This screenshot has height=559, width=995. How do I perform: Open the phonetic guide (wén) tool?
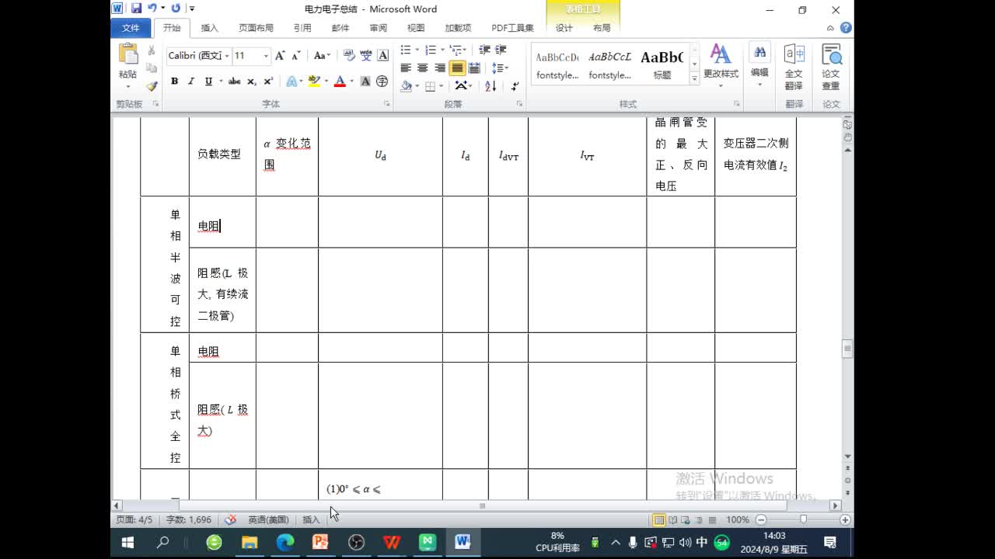click(365, 56)
